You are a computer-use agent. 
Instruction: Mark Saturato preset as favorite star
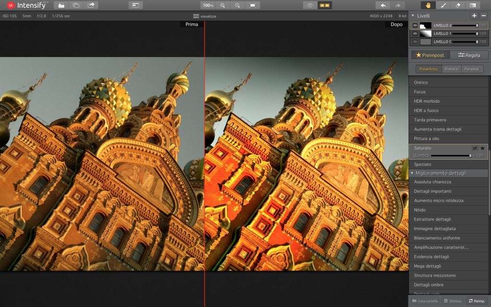tap(482, 148)
